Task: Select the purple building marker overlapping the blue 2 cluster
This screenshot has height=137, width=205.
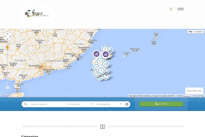Action: tap(106, 54)
